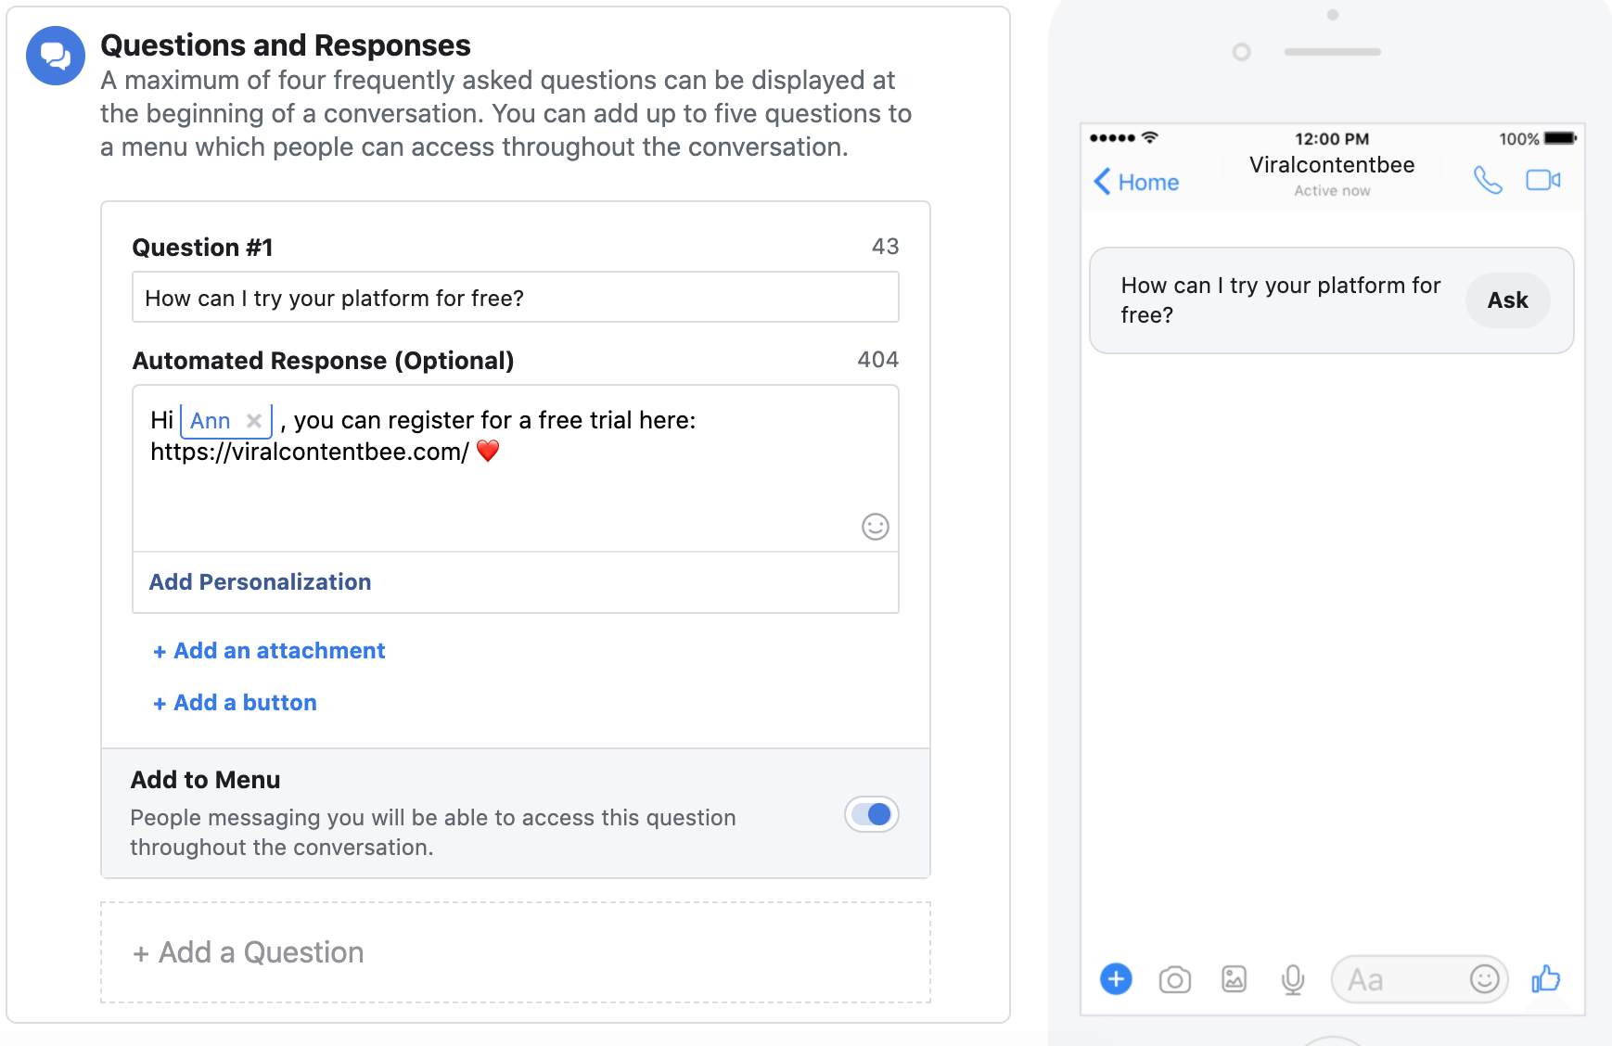The width and height of the screenshot is (1612, 1046).
Task: Click the 'How can I try your platform' preview text
Action: [x=1280, y=300]
